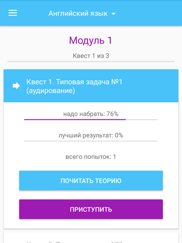Screen dimensions: 182x243
Task: Click the purple 76% required progress bar
Action: tap(75, 120)
